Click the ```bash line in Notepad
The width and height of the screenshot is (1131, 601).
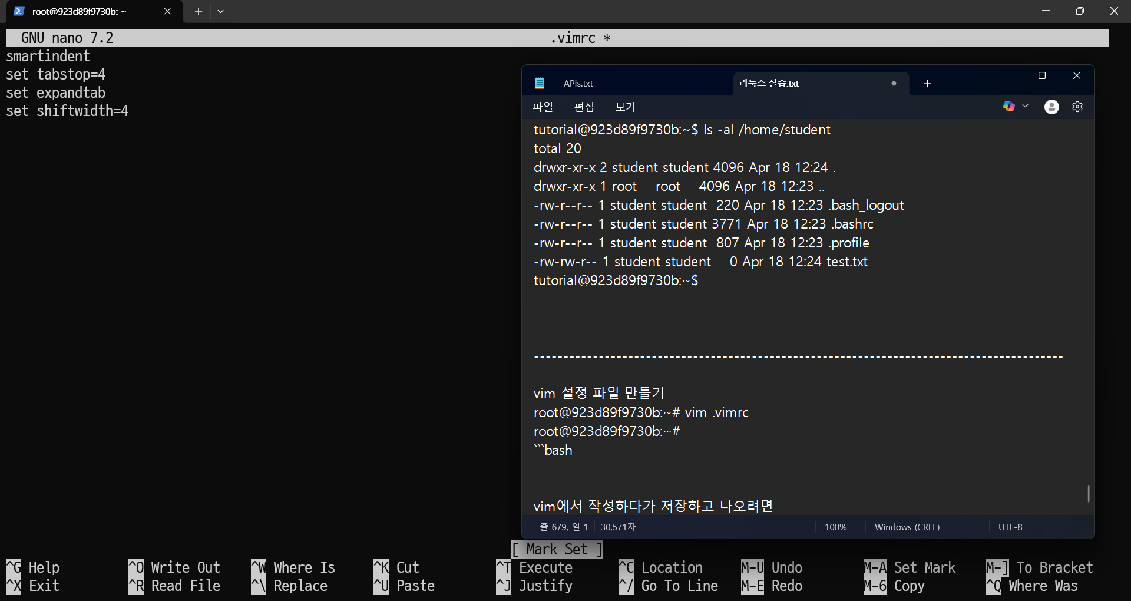(553, 450)
